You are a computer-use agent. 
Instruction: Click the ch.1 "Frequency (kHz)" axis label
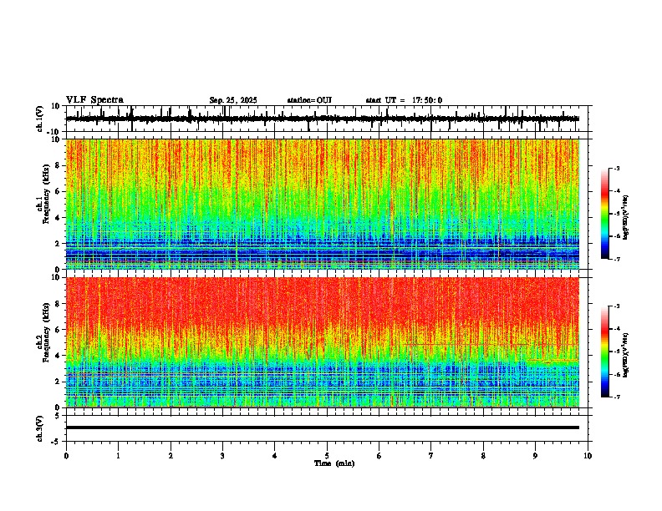coord(46,195)
